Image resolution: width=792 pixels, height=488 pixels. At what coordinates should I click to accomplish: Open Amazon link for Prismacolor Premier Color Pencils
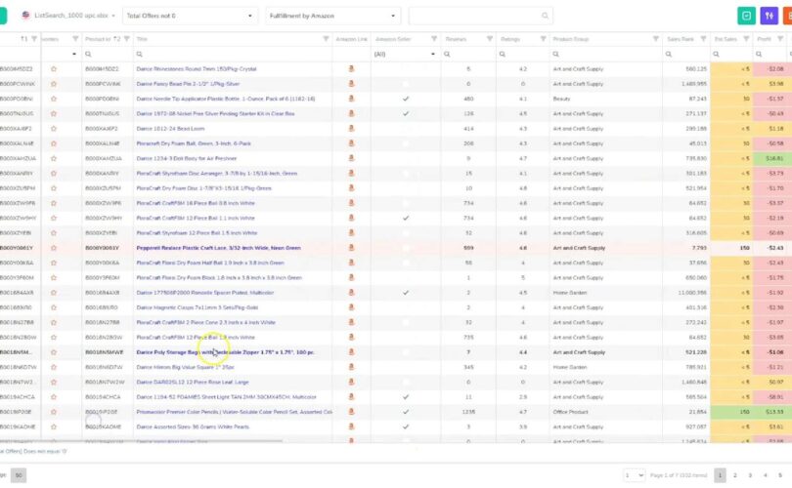pyautogui.click(x=352, y=411)
